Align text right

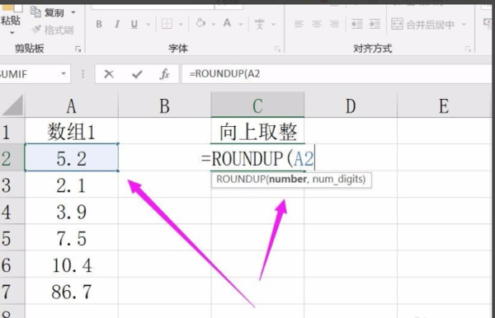coord(334,24)
